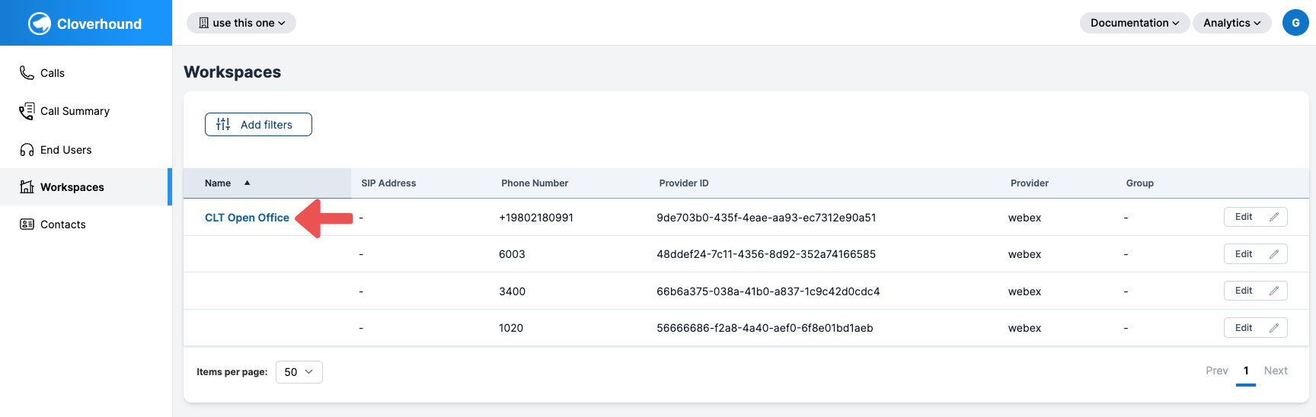Image resolution: width=1316 pixels, height=417 pixels.
Task: Click pencil icon in the 6003 row
Action: point(1273,253)
